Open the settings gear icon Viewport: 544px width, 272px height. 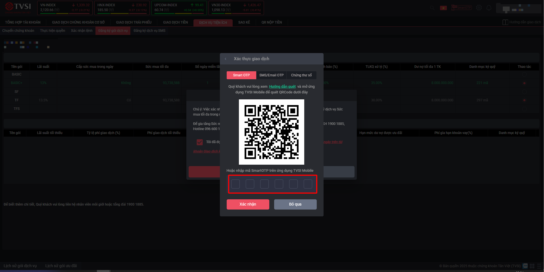(x=479, y=8)
